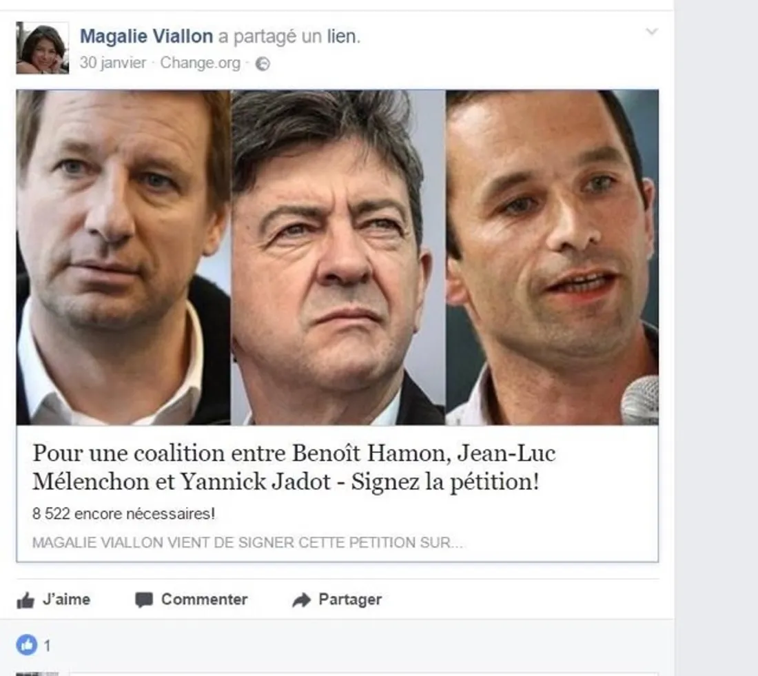This screenshot has height=676, width=758.
Task: Click the public audience globe icon
Action: click(263, 64)
